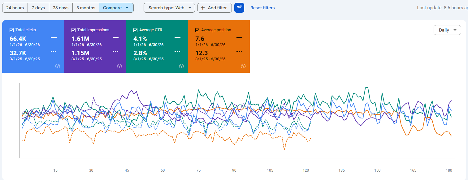Click the Reset filters link
This screenshot has height=180, width=468.
click(x=262, y=8)
